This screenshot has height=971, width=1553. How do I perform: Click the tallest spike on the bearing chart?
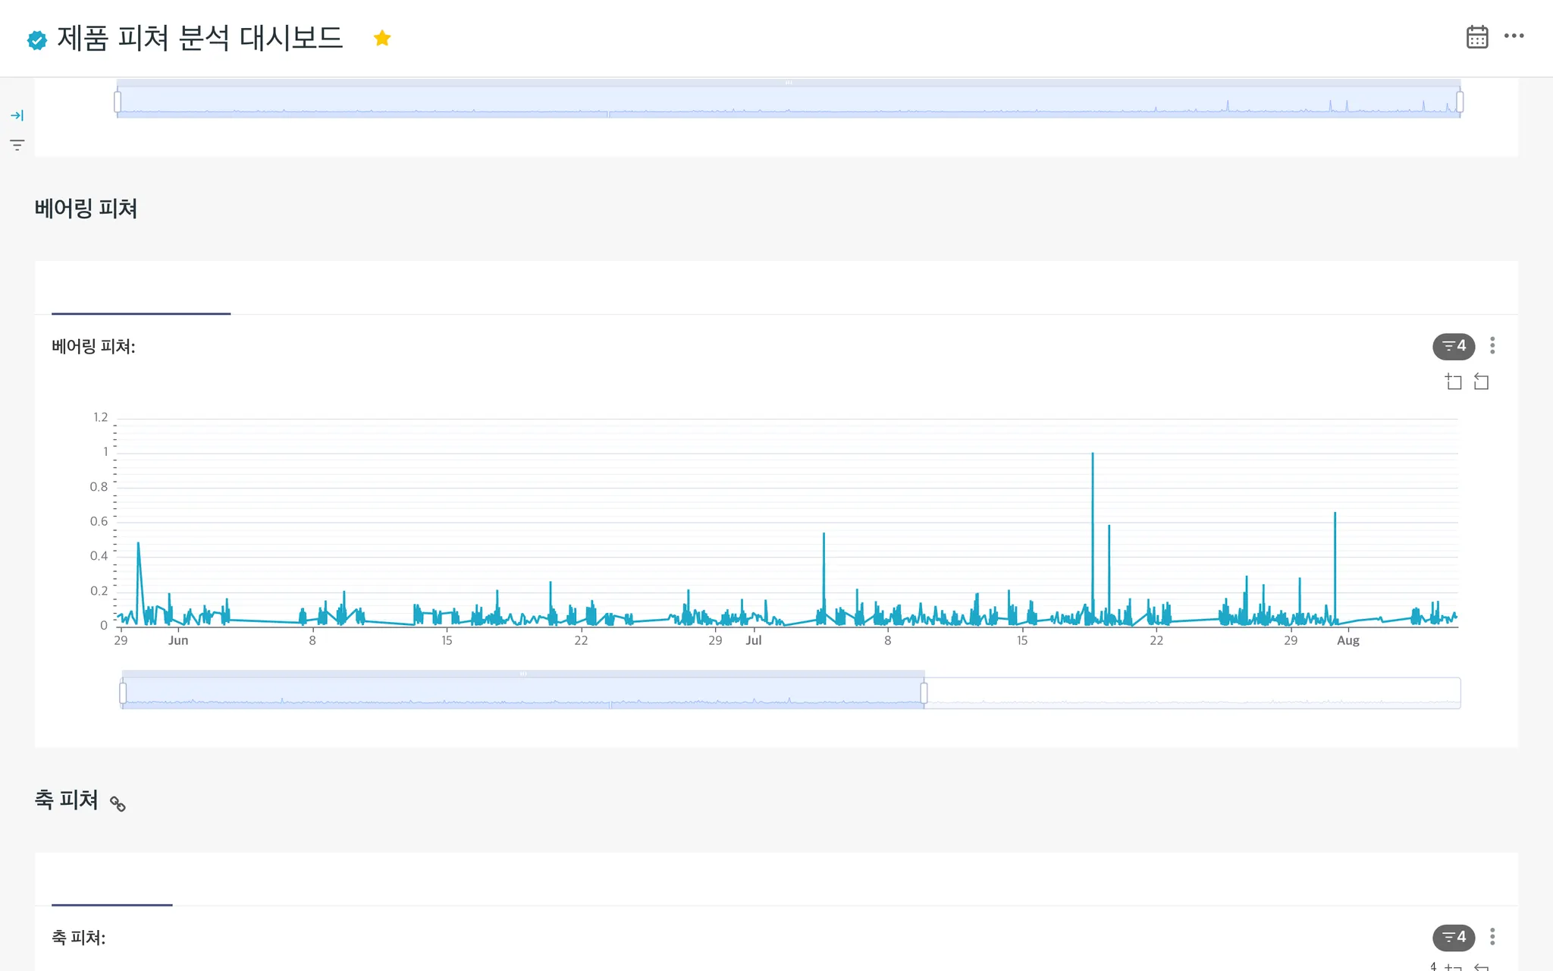[1093, 455]
